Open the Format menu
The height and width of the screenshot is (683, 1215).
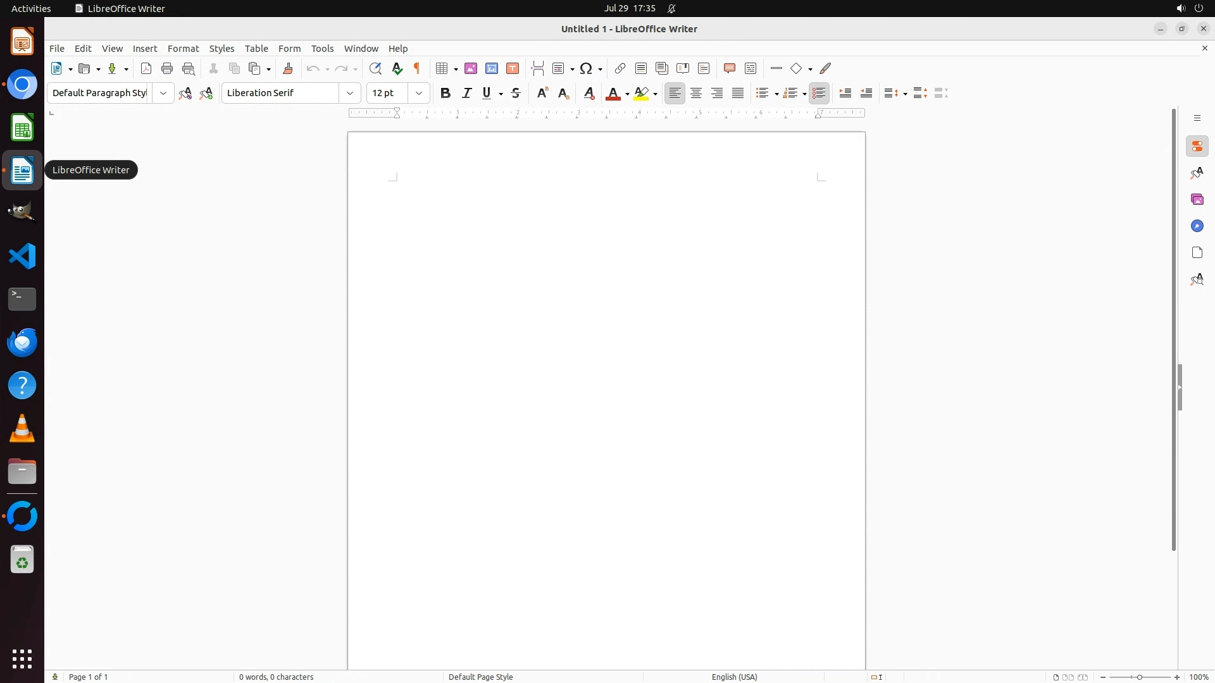point(183,49)
